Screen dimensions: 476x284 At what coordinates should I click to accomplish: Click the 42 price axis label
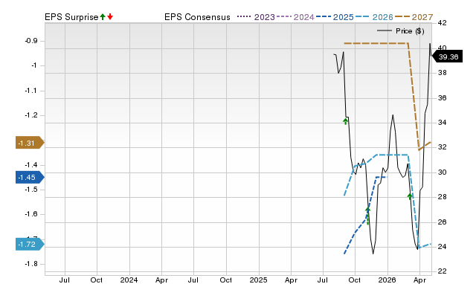click(443, 23)
